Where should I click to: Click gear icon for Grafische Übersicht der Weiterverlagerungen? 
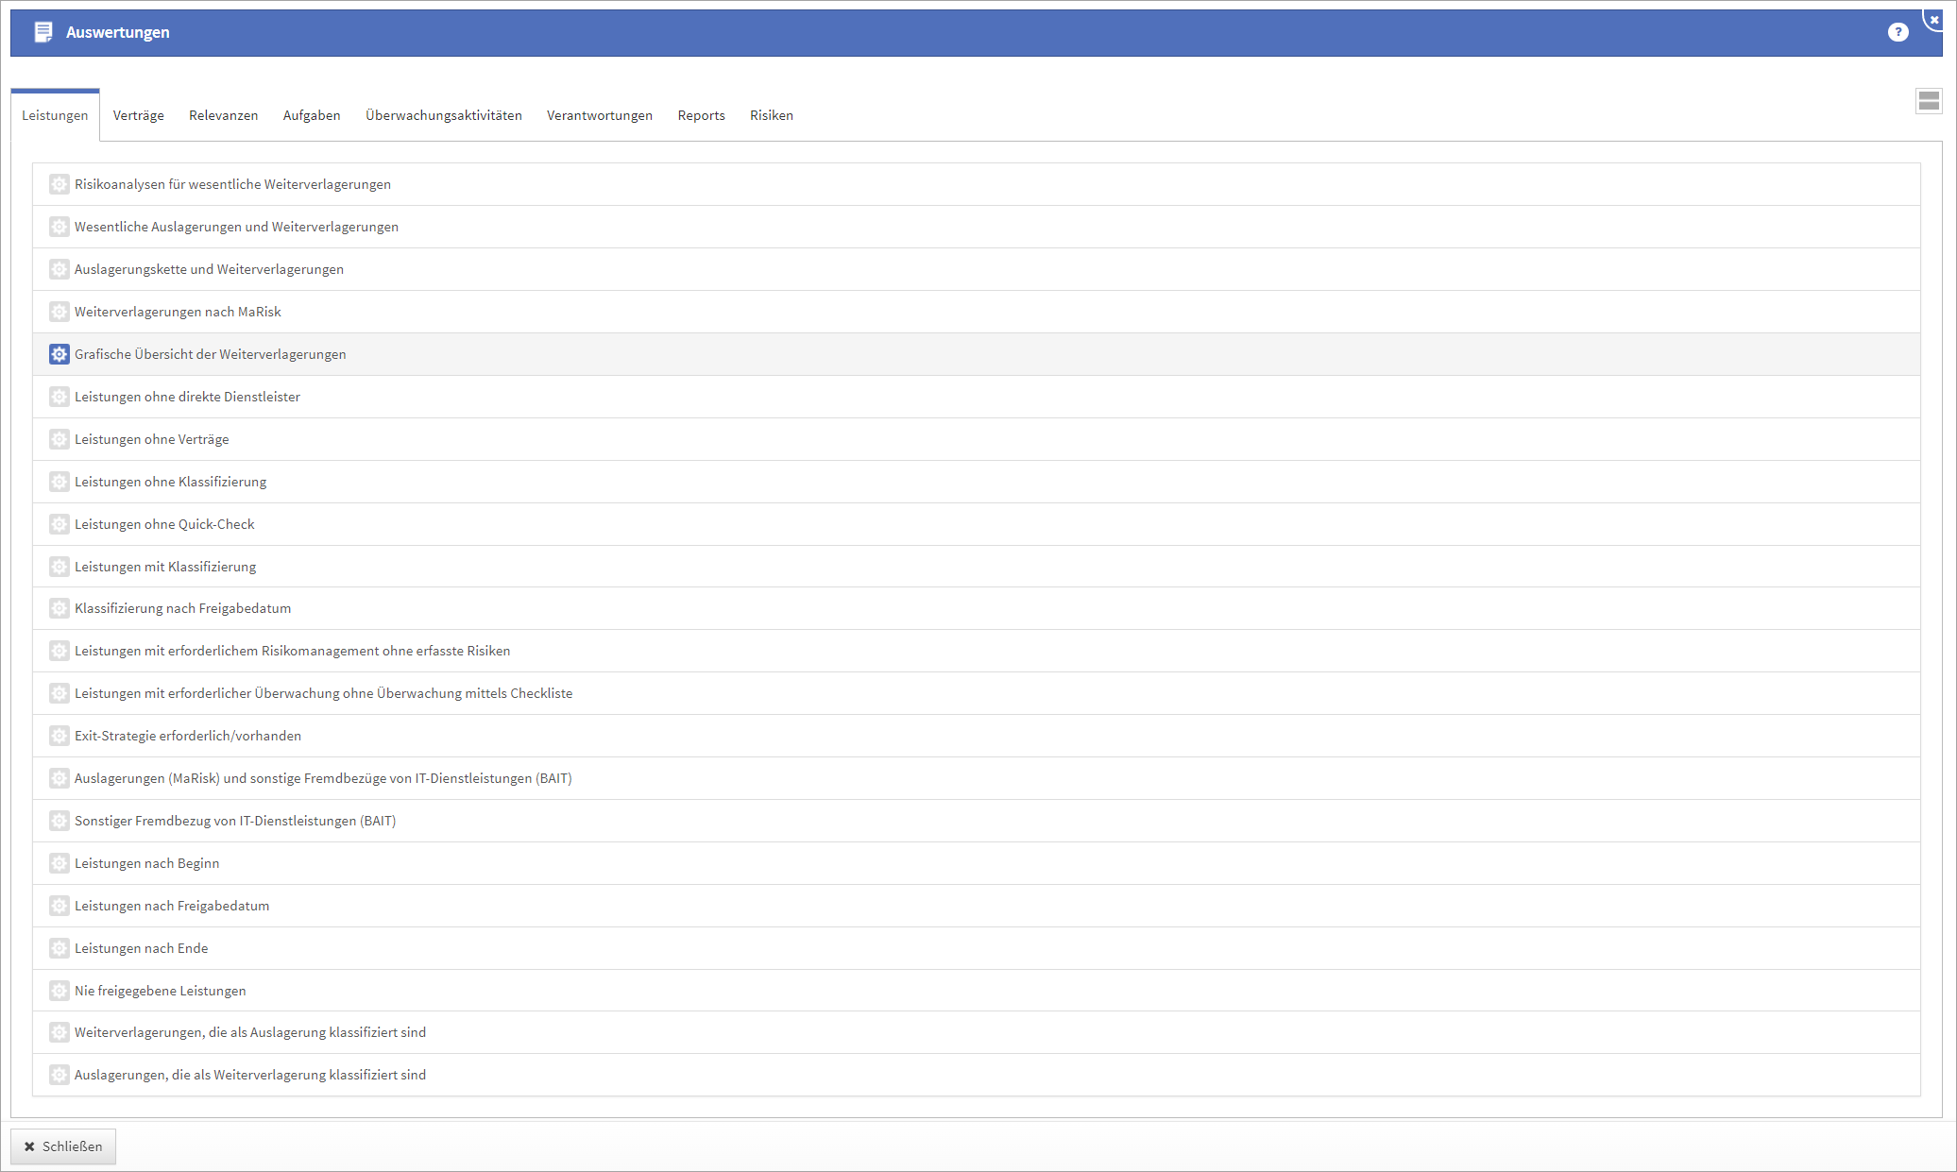[x=59, y=354]
